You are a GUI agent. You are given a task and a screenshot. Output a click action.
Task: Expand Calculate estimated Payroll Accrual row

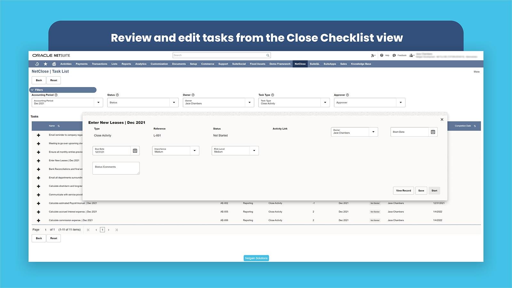click(x=38, y=204)
